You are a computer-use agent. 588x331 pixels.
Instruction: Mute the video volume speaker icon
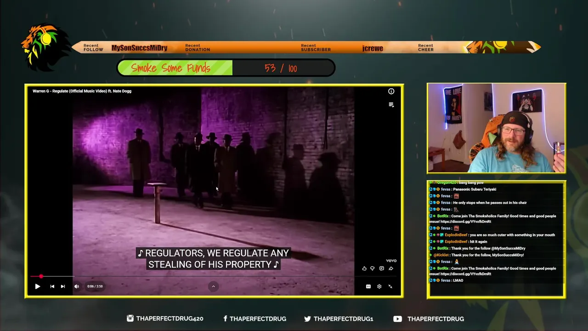[x=77, y=286]
